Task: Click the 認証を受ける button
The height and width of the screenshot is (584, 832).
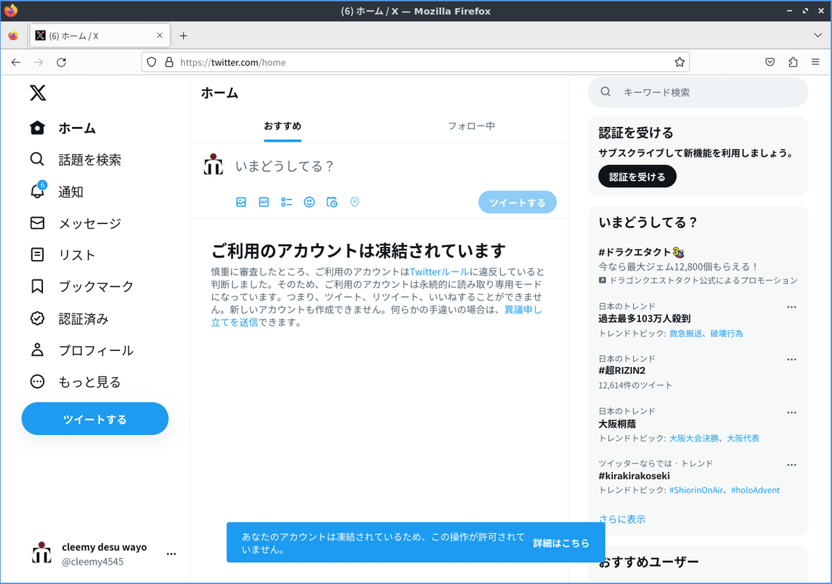Action: (636, 176)
